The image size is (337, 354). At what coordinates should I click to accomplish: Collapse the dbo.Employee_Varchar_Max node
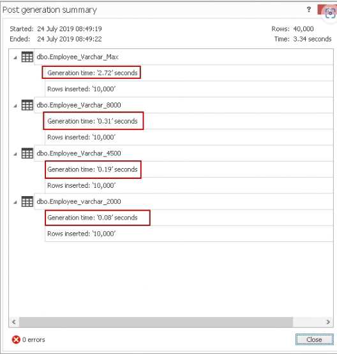click(15, 57)
